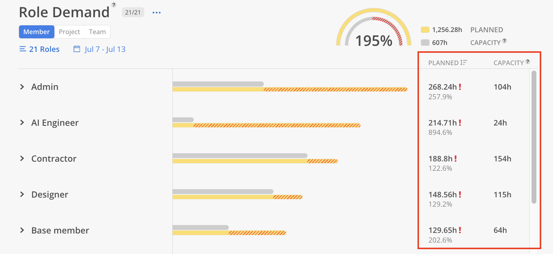The height and width of the screenshot is (254, 553).
Task: Expand the Base member role row
Action: tap(22, 230)
